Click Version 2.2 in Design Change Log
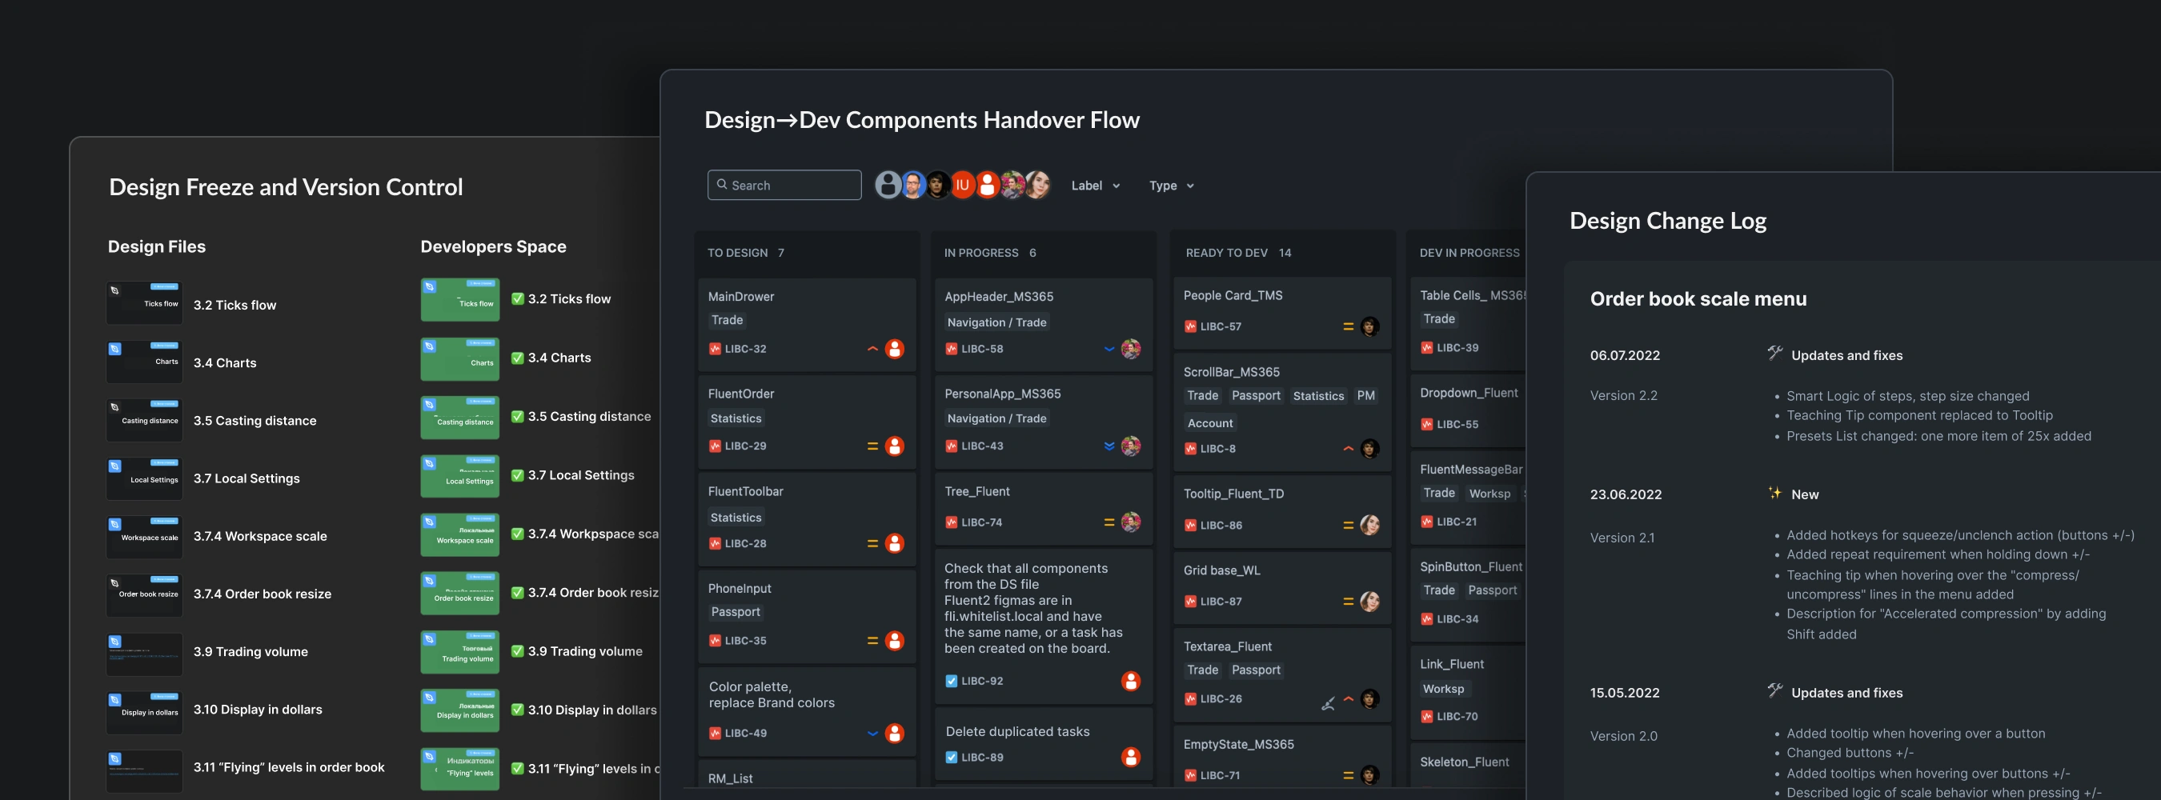The width and height of the screenshot is (2161, 800). coord(1623,395)
